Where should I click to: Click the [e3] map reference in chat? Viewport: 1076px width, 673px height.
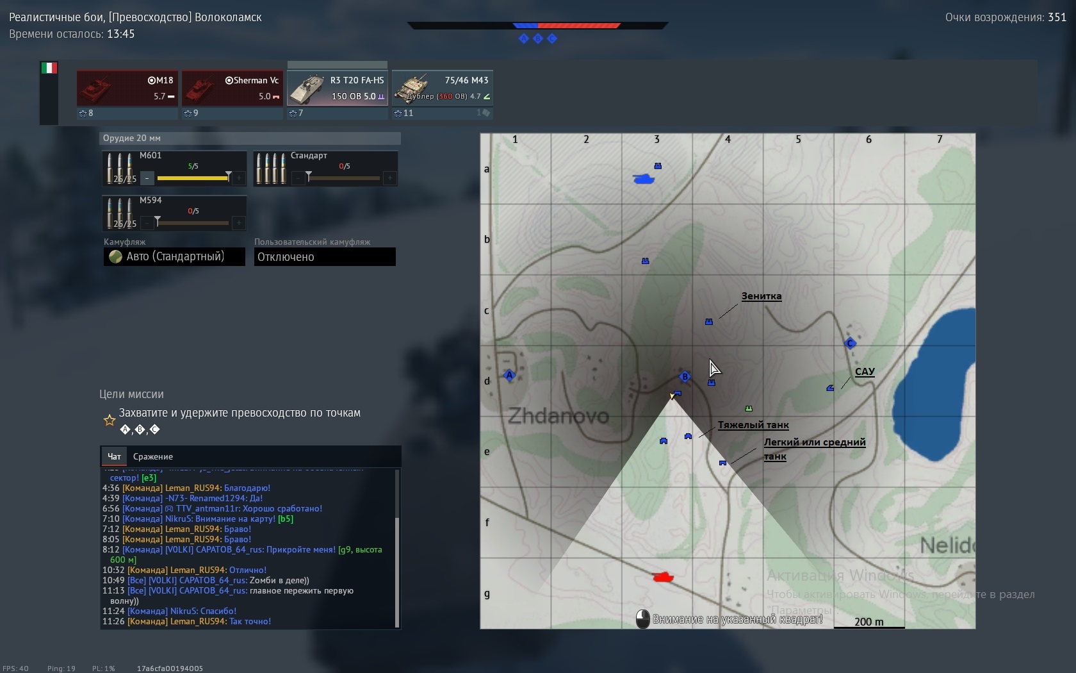click(149, 478)
